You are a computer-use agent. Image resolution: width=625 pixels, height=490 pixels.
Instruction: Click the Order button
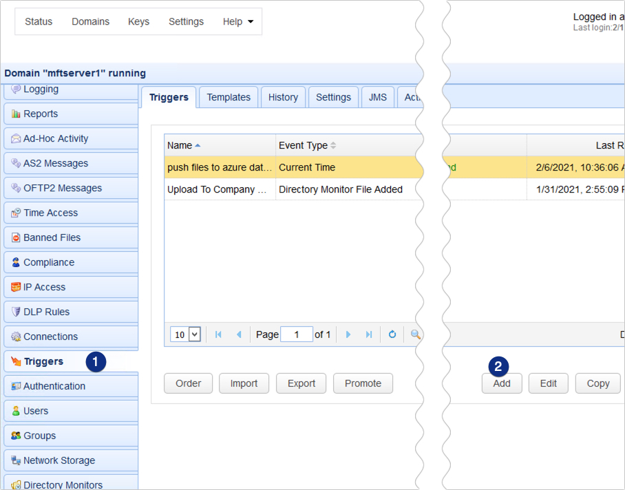pos(188,383)
